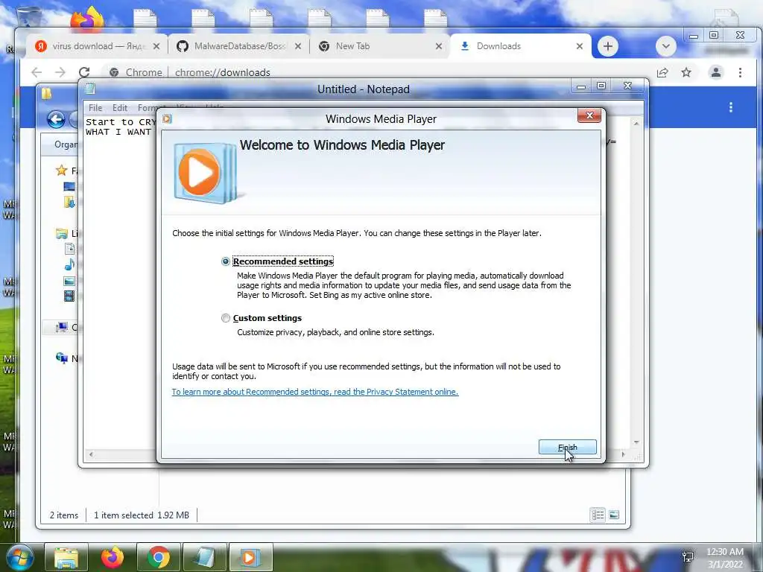763x572 pixels.
Task: Click the Notepad vertical scrollbar down arrow
Action: click(636, 442)
